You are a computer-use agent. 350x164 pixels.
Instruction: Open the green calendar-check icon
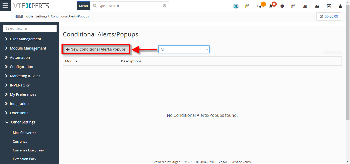click(247, 6)
